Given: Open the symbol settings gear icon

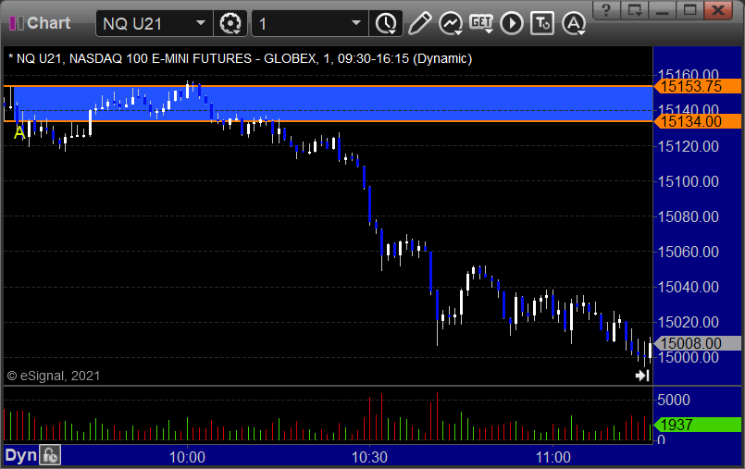Looking at the screenshot, I should click(x=230, y=23).
